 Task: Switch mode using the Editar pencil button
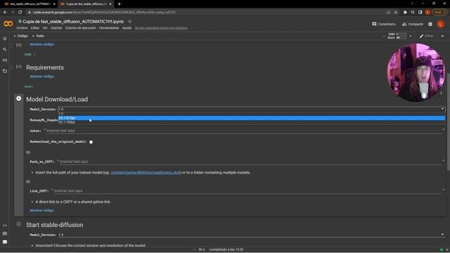point(426,36)
